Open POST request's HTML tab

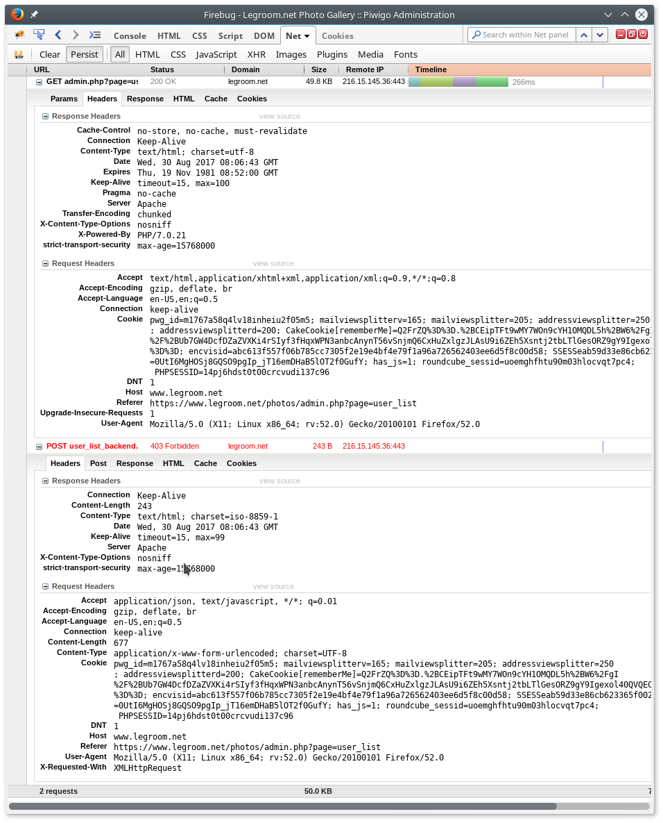tap(173, 463)
